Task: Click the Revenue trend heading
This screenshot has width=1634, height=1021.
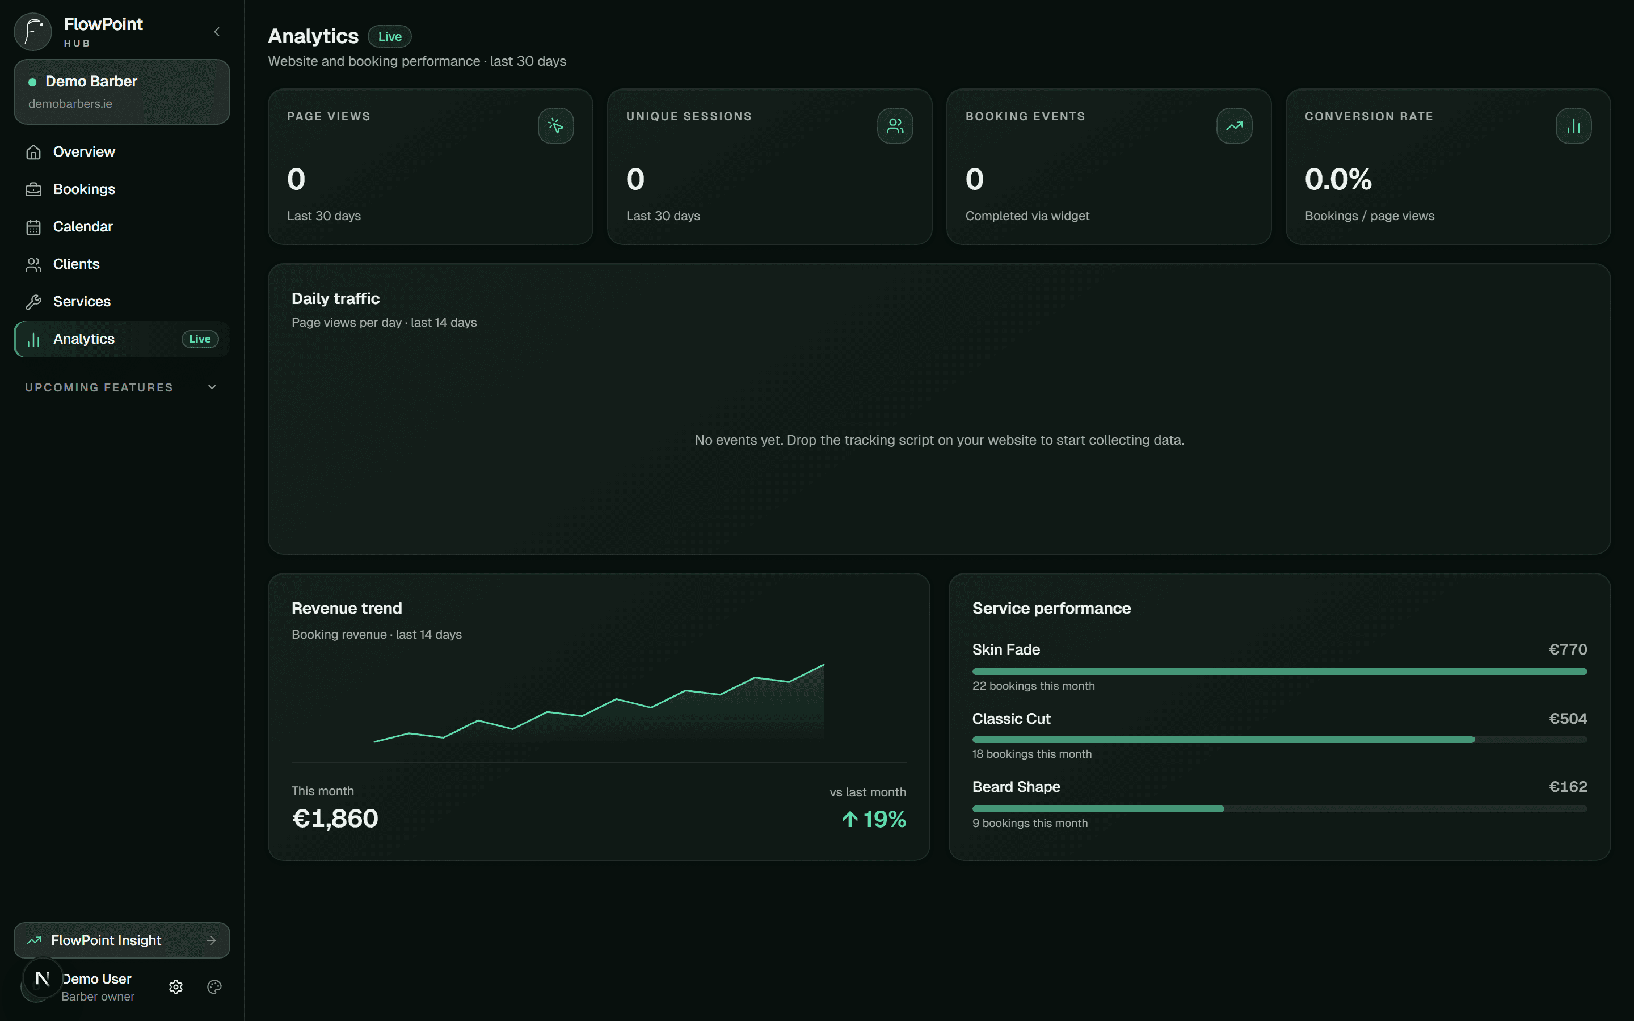Action: [347, 609]
